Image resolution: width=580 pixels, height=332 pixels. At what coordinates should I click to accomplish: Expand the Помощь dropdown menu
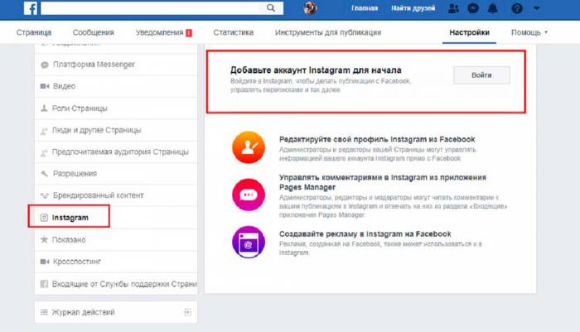pos(530,33)
